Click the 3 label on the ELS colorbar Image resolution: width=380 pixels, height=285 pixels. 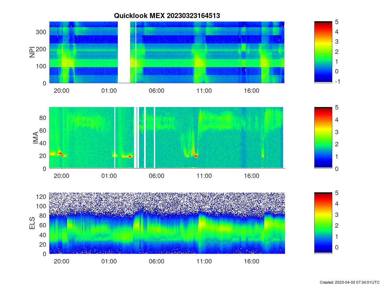338,214
